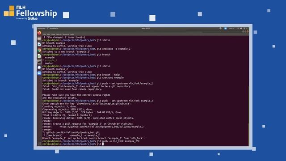Open the Search menu in terminal

(59, 34)
